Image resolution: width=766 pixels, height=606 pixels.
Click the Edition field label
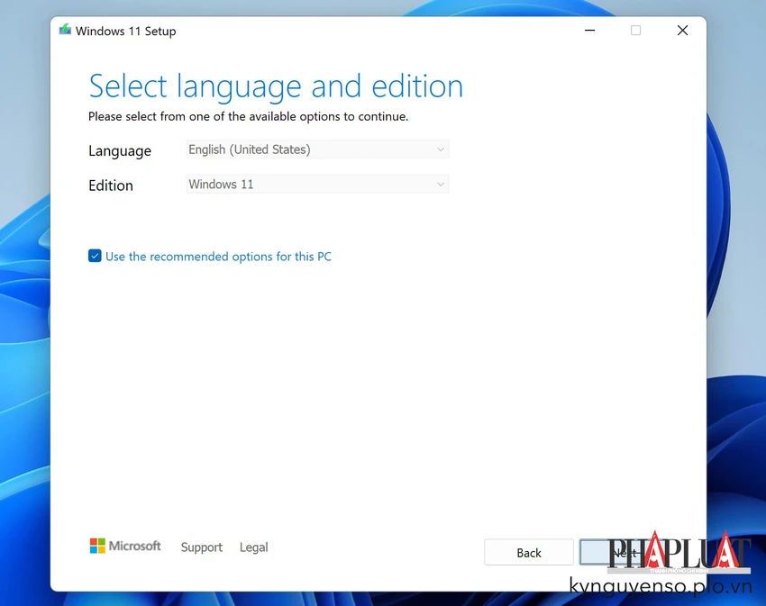(x=111, y=185)
